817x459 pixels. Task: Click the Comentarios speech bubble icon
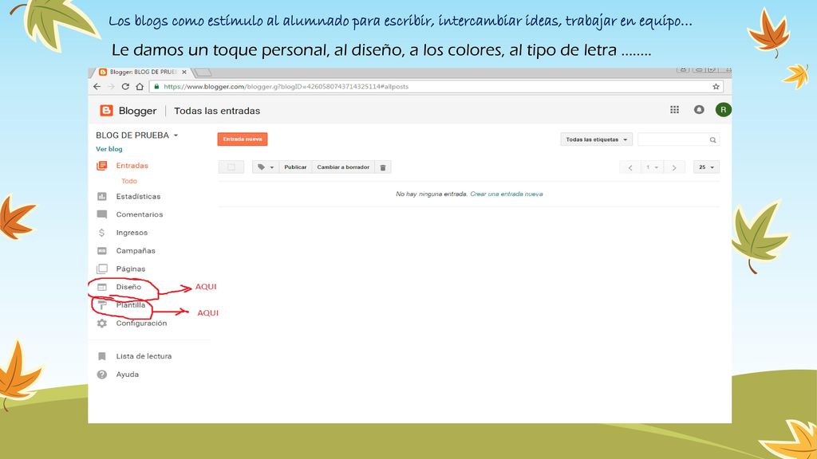point(101,214)
